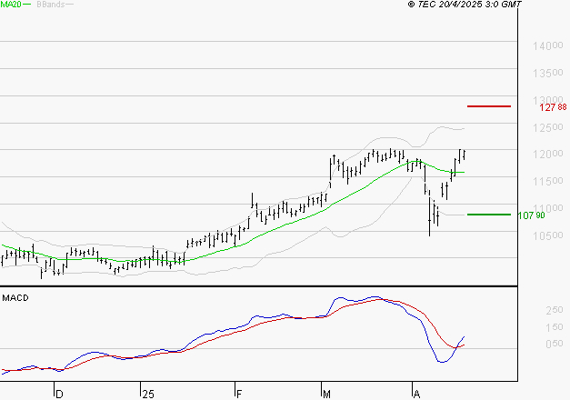
Task: Click the MACD 050 axis label
Action: point(555,344)
